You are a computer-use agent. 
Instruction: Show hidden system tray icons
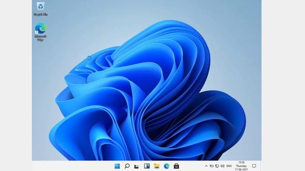[206, 166]
